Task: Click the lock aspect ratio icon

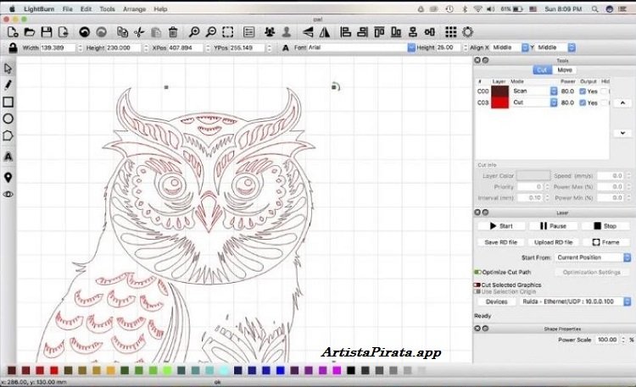Action: (x=13, y=48)
